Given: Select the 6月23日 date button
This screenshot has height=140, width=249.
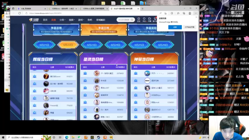Looking at the screenshot, I should coord(92,45).
